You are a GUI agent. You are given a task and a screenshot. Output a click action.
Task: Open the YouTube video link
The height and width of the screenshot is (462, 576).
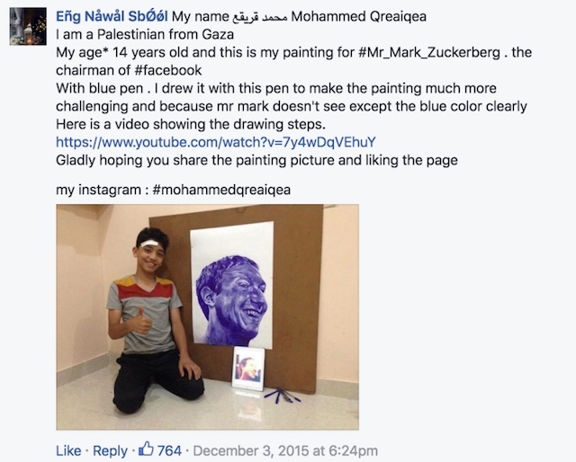pyautogui.click(x=216, y=142)
